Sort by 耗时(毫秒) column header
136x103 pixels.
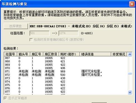pos(69,54)
